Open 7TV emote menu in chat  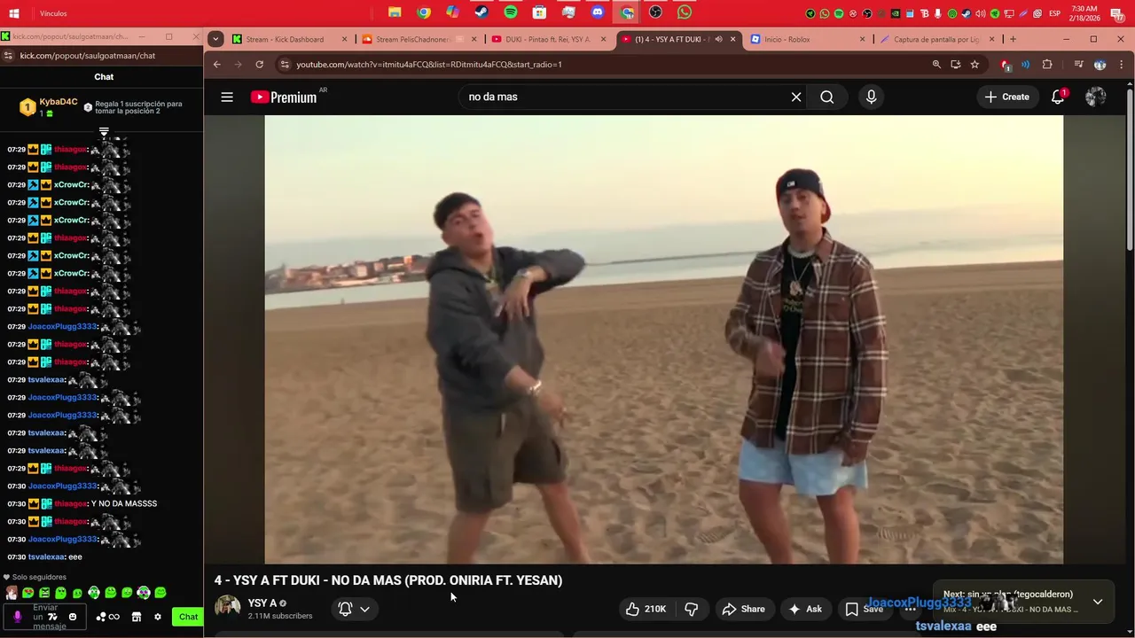(53, 617)
